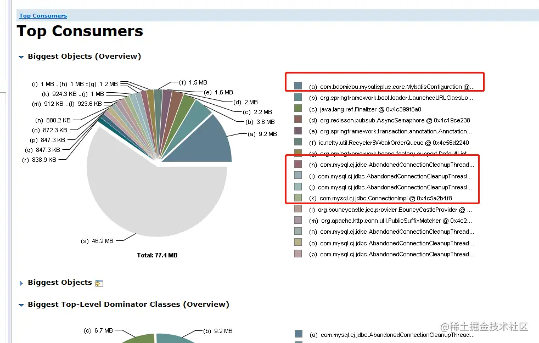The width and height of the screenshot is (539, 343).
Task: Click the (d) 2 MB pie label
Action: (245, 102)
